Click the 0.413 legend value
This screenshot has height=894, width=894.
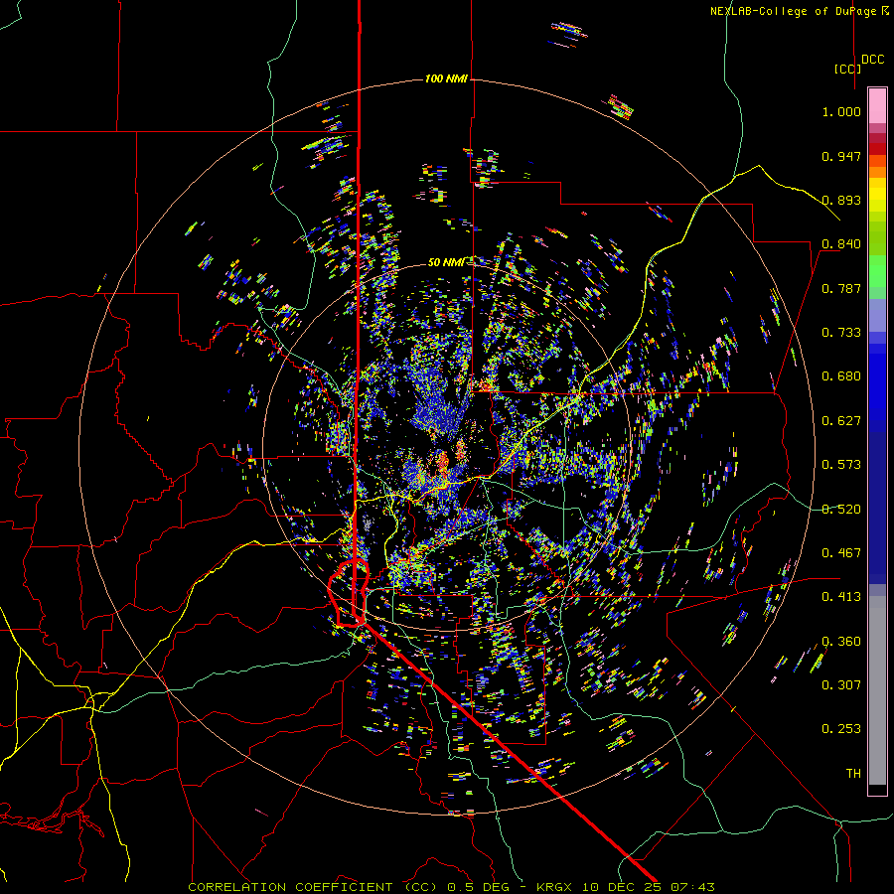[x=841, y=597]
